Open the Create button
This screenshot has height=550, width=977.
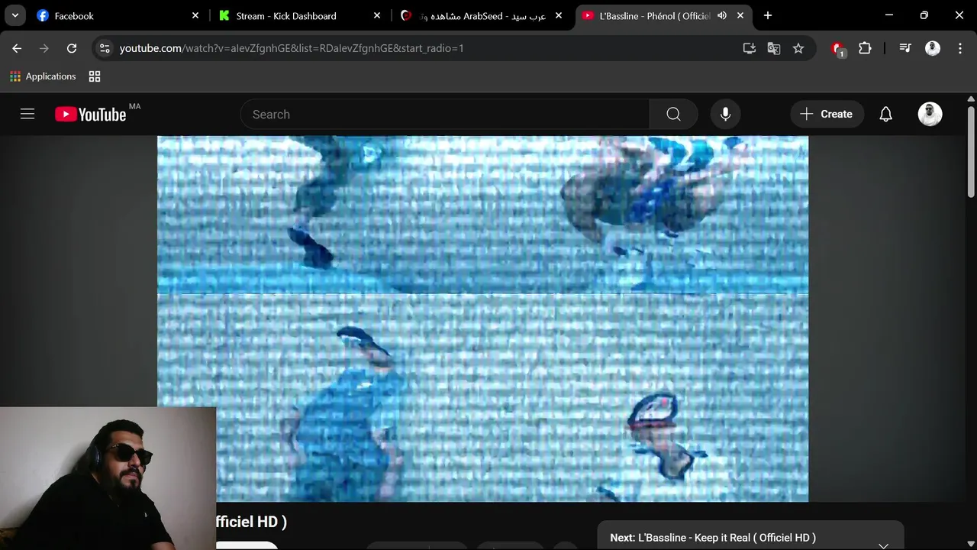827,114
